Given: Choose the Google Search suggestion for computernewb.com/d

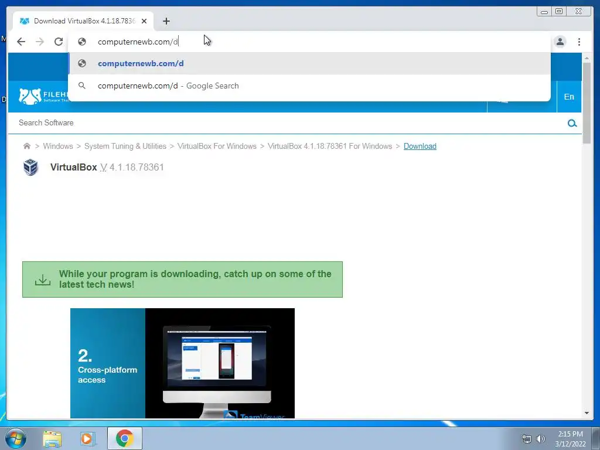Looking at the screenshot, I should 309,86.
